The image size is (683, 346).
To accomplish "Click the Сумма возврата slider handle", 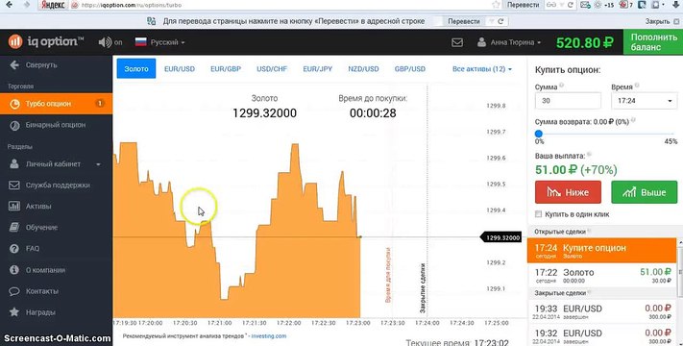I will [539, 134].
